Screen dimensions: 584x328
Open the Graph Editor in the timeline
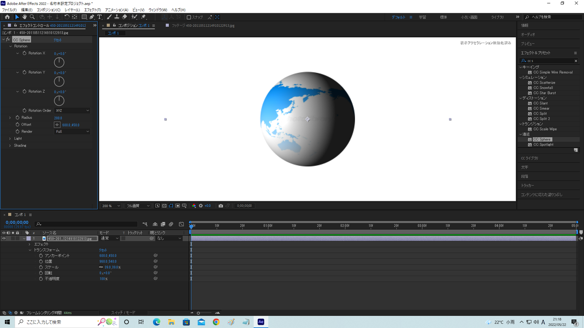click(181, 224)
